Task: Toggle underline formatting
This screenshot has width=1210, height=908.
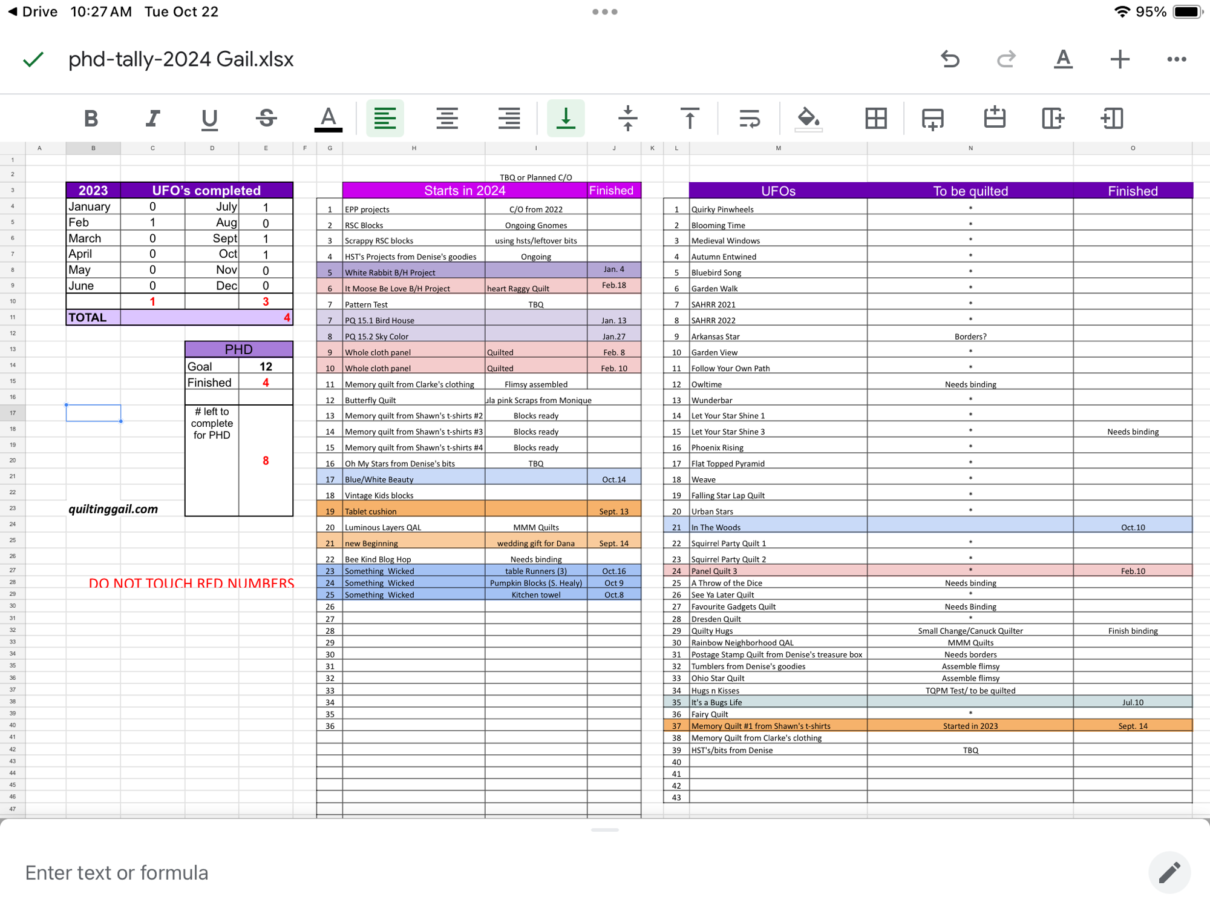Action: (209, 118)
